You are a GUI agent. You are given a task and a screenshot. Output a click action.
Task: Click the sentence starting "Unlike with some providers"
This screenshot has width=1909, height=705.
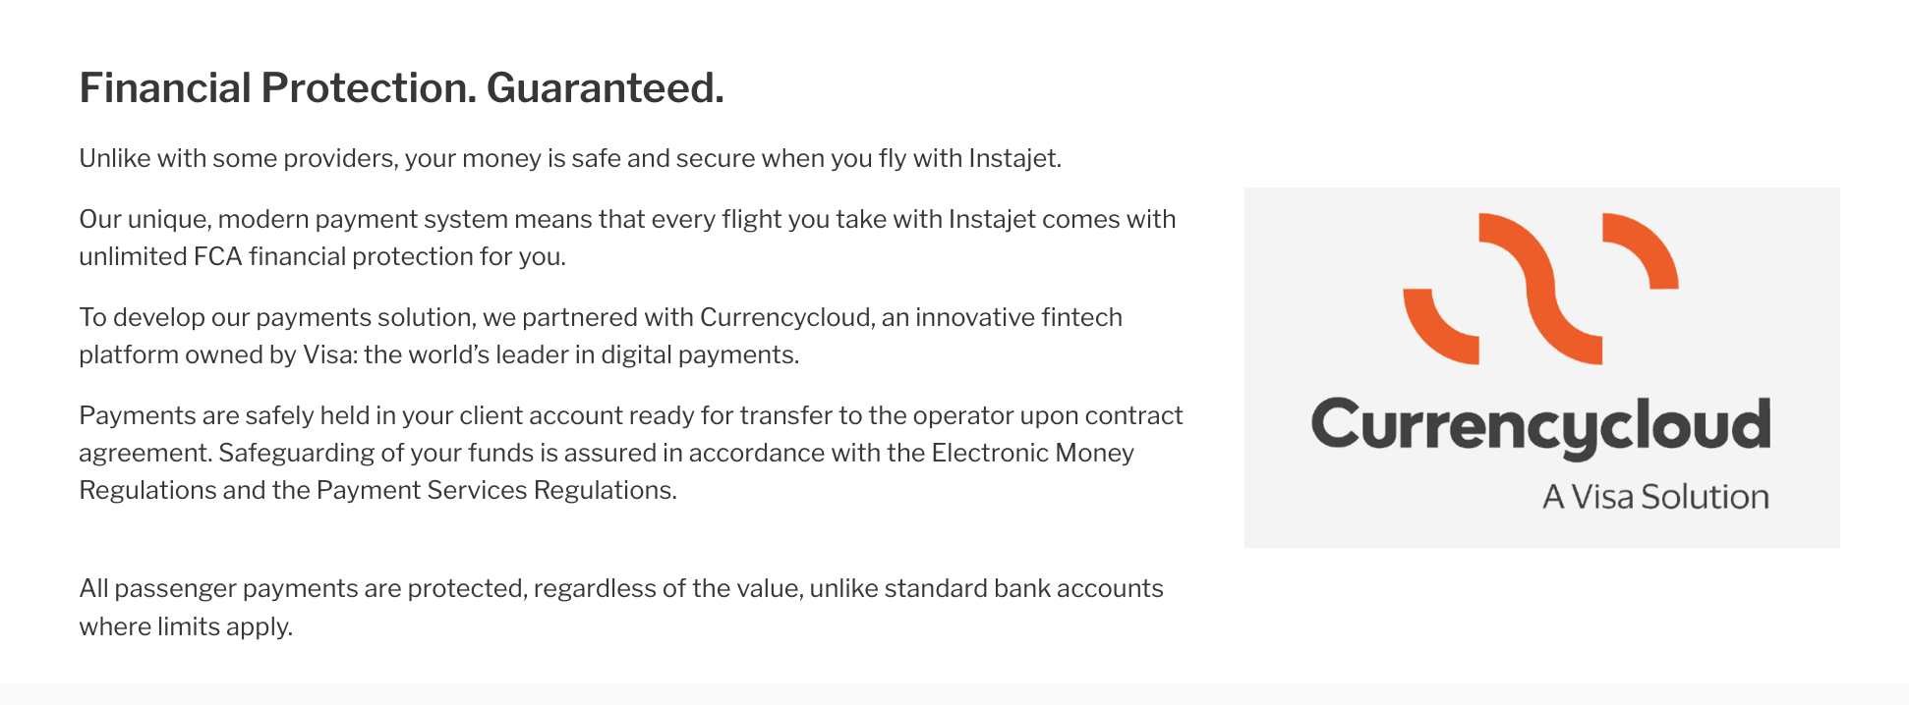[x=570, y=158]
